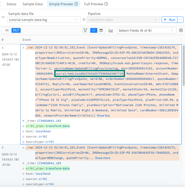Click the help icon beside Full Preview

(x=106, y=4)
